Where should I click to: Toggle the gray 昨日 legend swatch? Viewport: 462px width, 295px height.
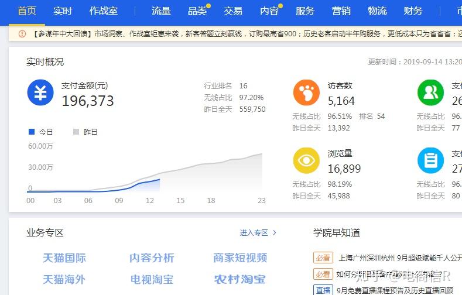(76, 132)
